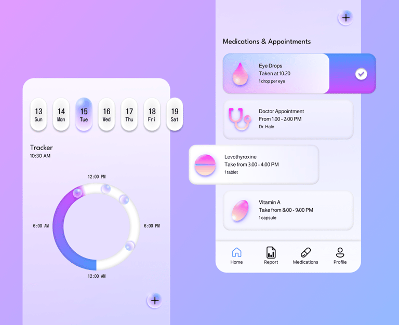Click the Levothyroxine tablet icon
399x325 pixels.
pyautogui.click(x=205, y=165)
